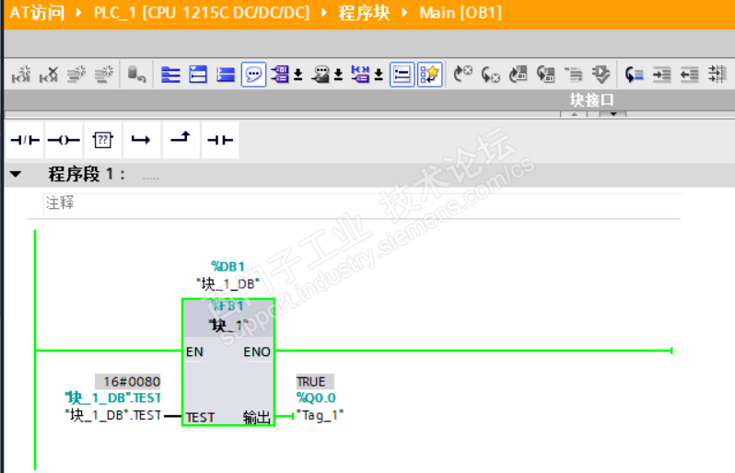Click the TRUE monitor value
This screenshot has height=473, width=735.
[315, 382]
